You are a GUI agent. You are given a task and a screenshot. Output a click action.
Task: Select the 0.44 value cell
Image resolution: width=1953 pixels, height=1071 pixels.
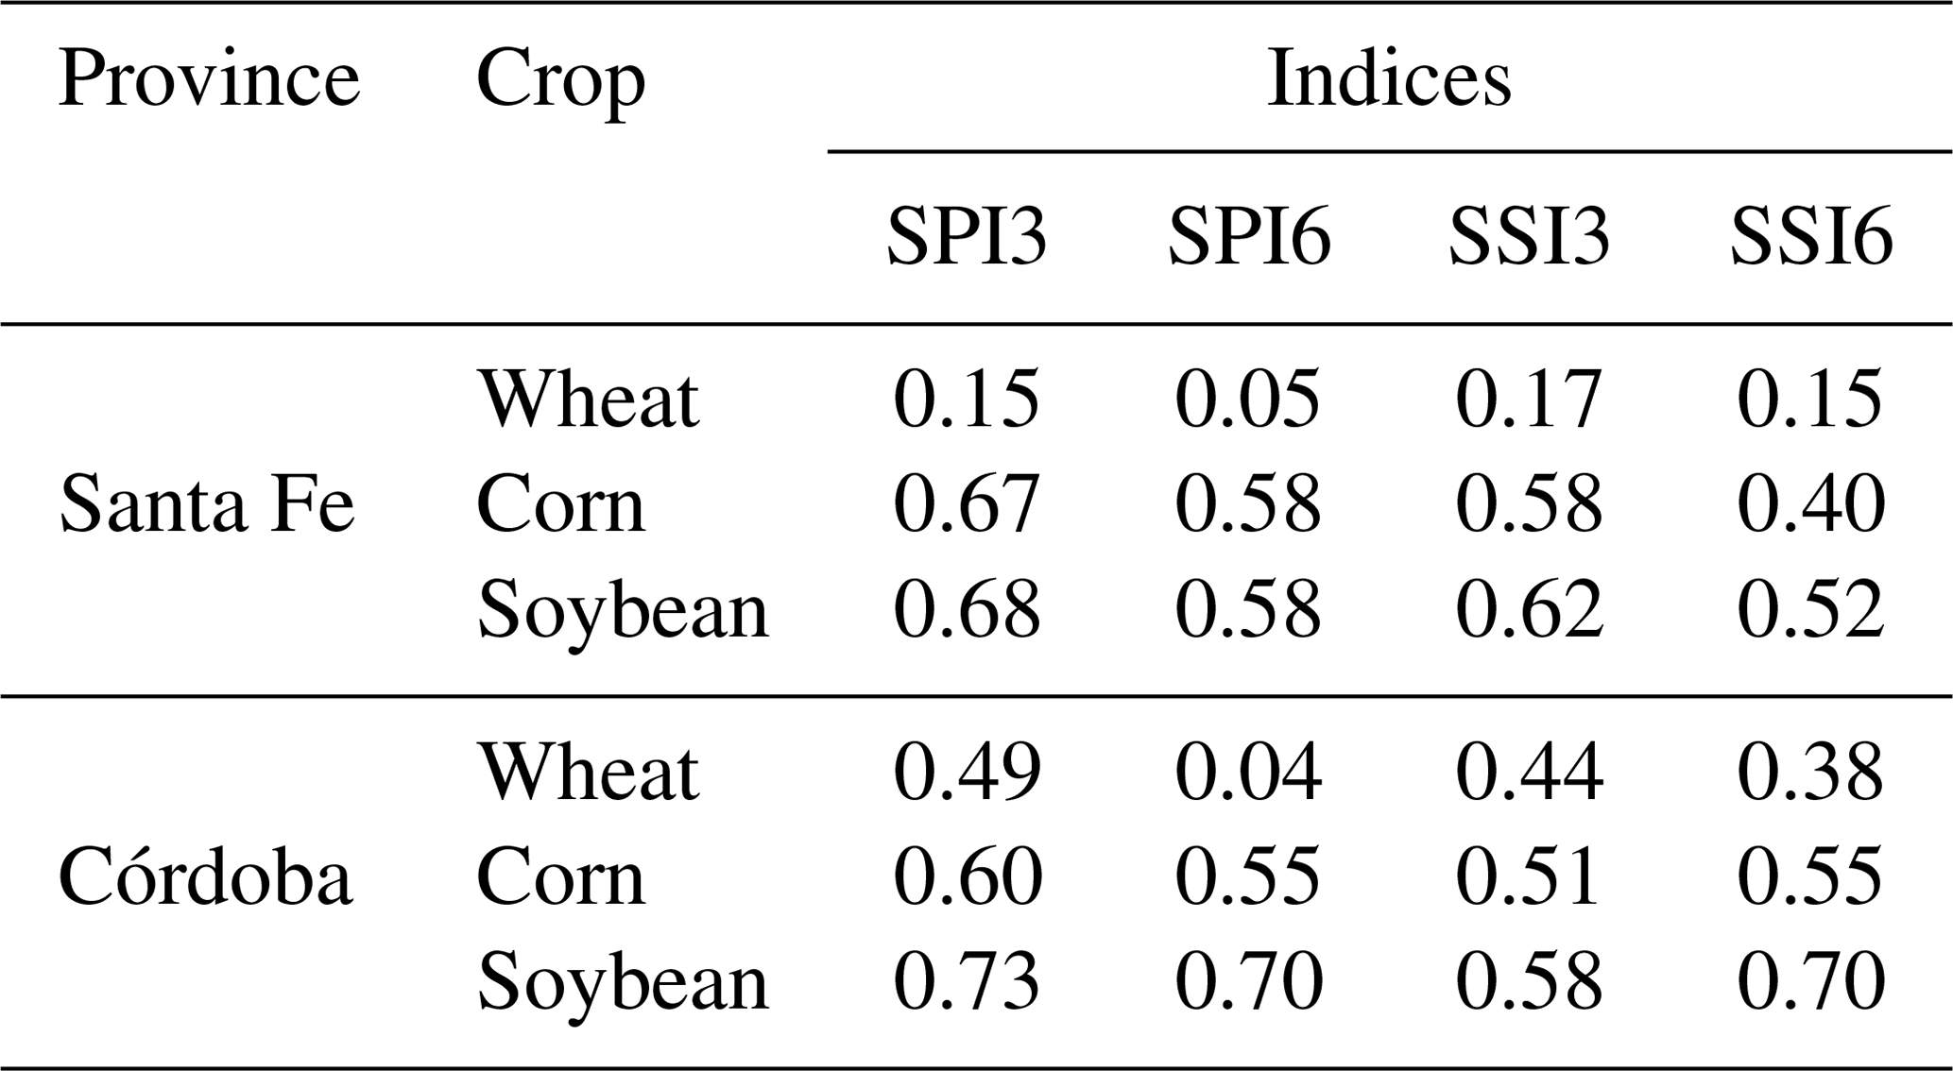point(1528,773)
